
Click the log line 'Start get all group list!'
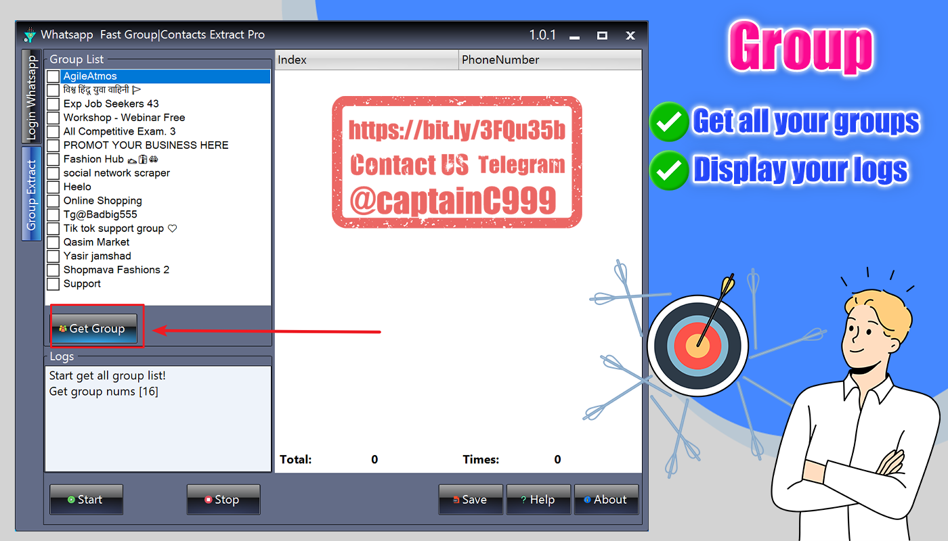point(108,375)
